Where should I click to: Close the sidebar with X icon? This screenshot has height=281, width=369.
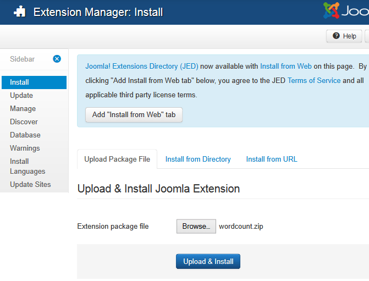[x=57, y=59]
